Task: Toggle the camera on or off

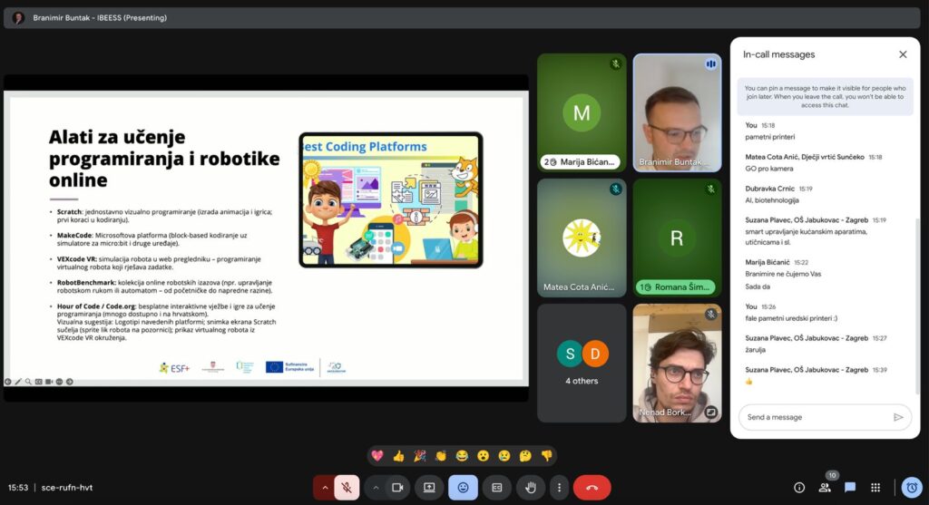Action: click(x=396, y=488)
